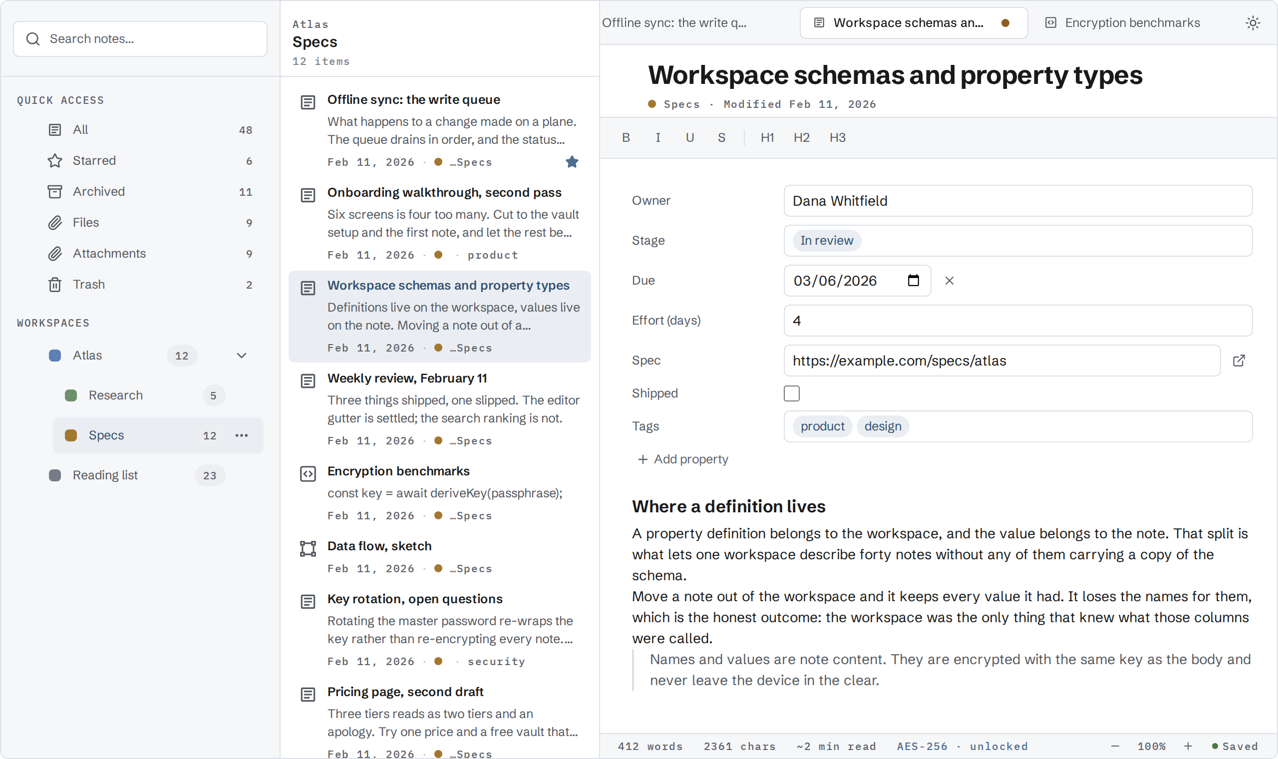
Task: Clear the Due date with the X
Action: 950,281
